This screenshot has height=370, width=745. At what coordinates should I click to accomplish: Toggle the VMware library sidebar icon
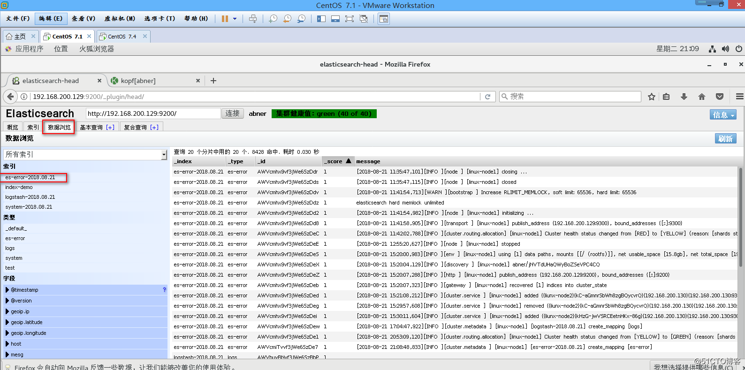(x=321, y=19)
